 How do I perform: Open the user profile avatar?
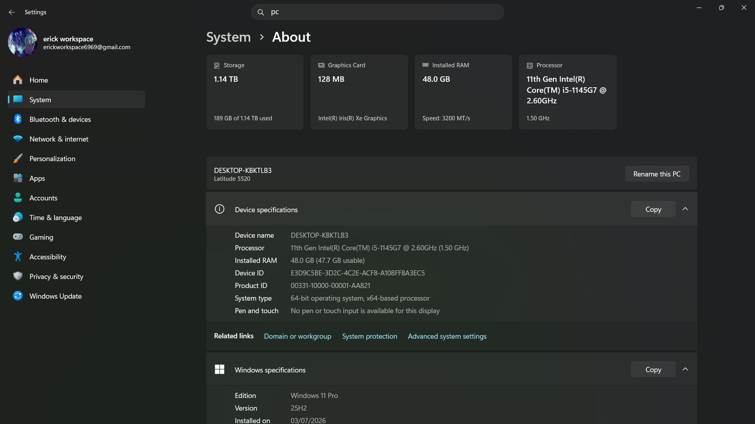(x=22, y=42)
